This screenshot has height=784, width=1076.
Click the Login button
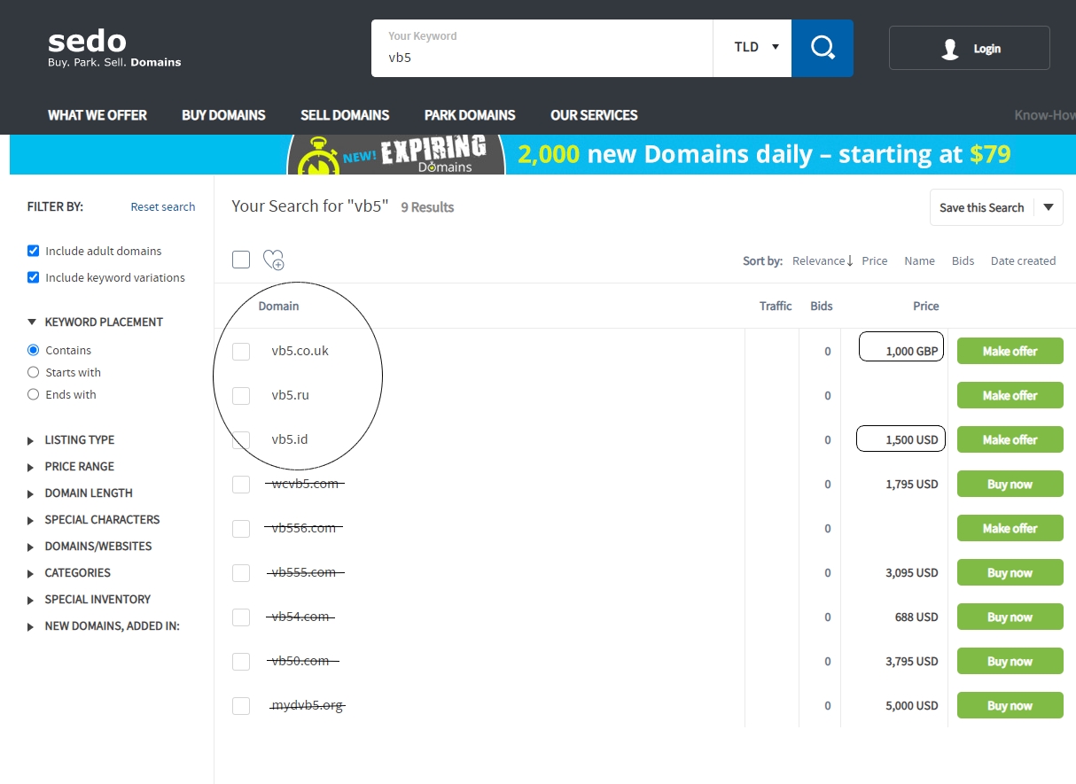coord(970,48)
